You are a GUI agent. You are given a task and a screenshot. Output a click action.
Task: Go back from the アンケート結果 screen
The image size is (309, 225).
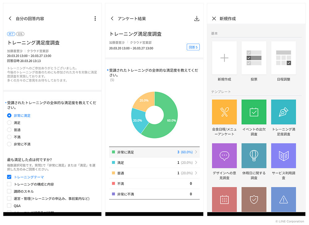pos(112,19)
